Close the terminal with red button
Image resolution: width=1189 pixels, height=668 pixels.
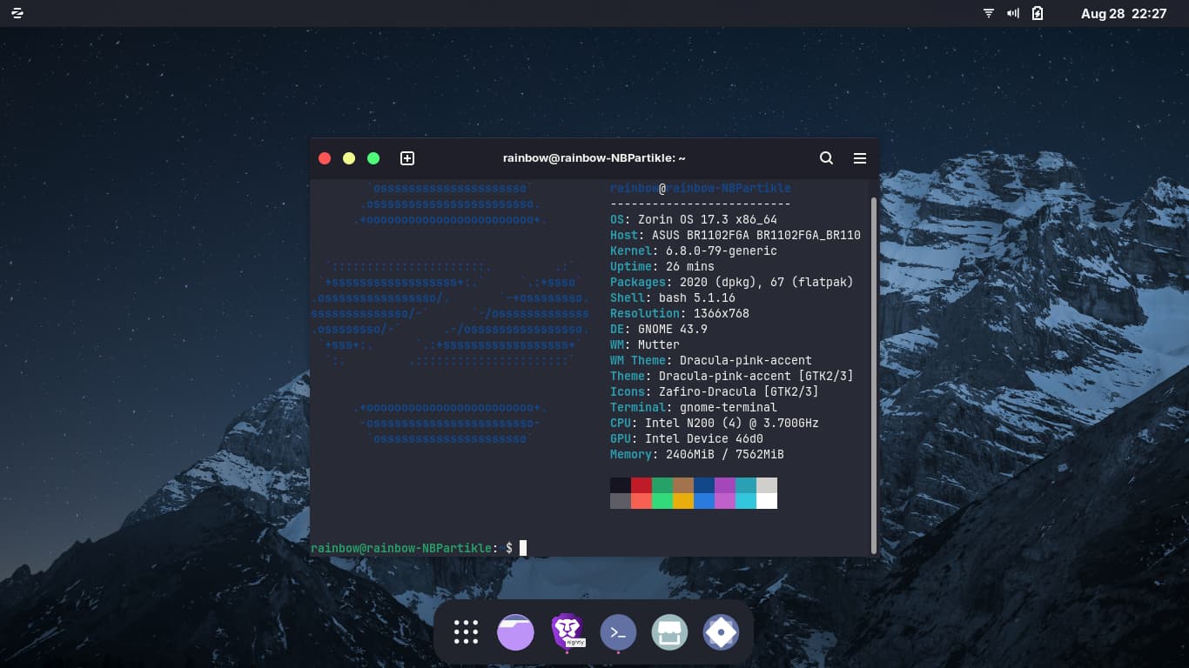click(x=325, y=158)
